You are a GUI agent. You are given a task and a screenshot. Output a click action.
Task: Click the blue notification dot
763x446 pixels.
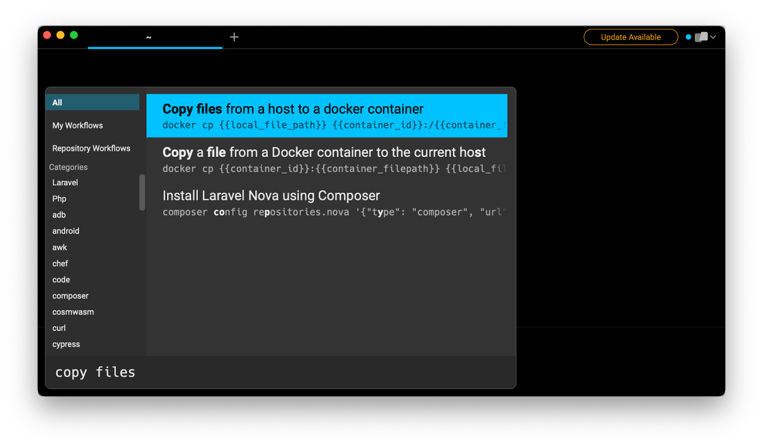[x=688, y=37]
